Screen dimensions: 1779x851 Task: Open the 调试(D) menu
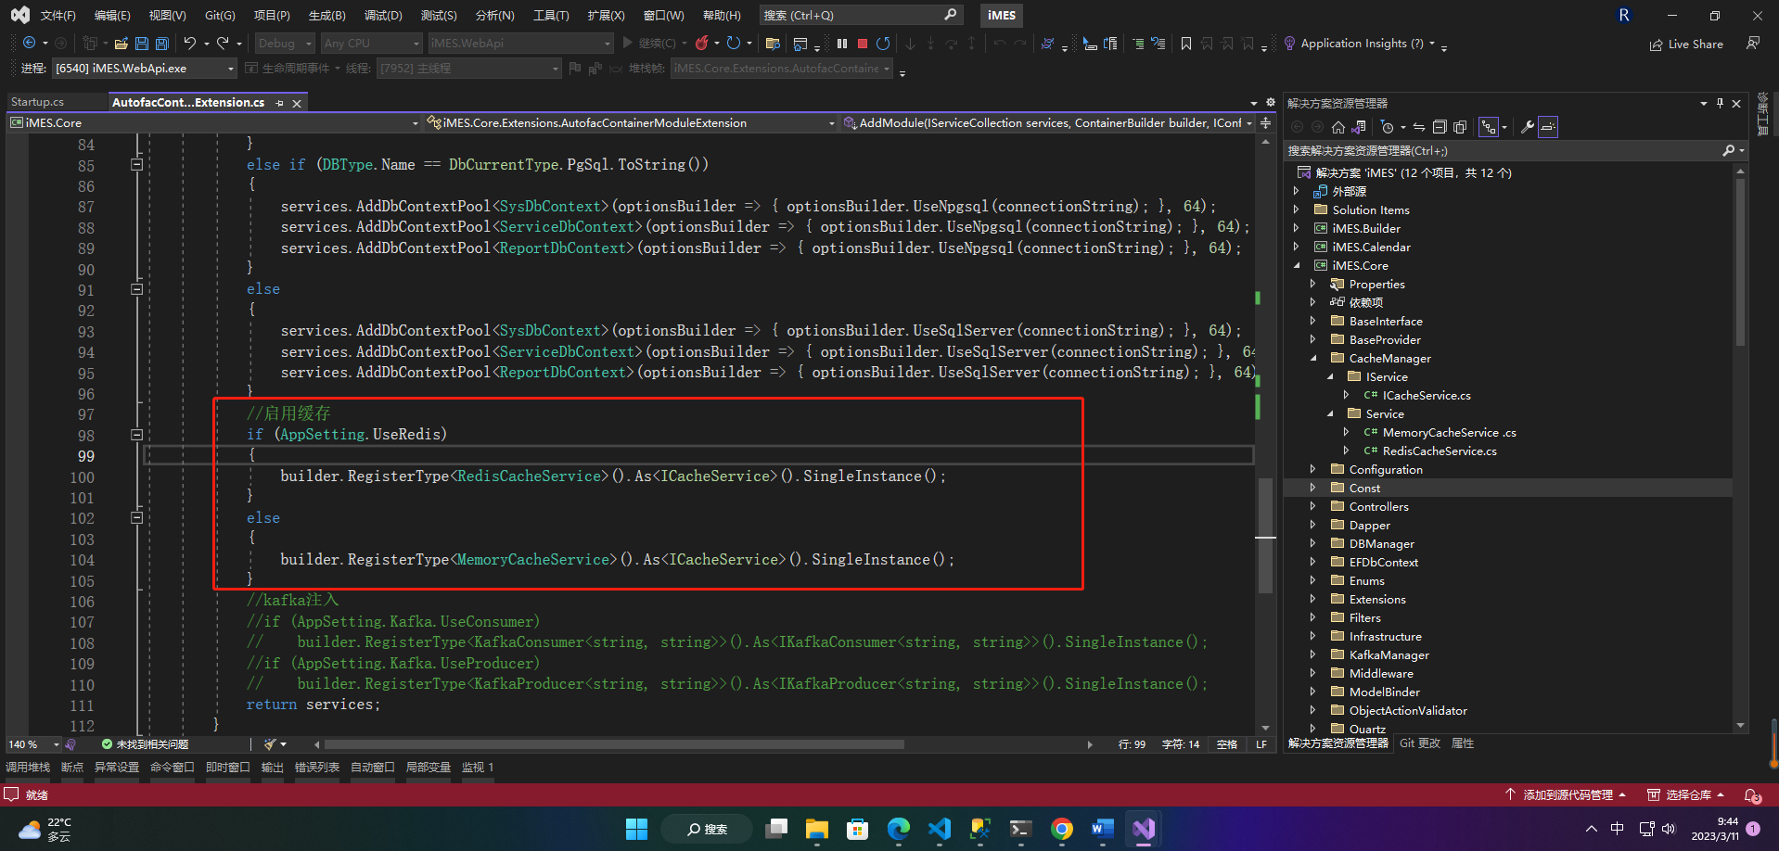383,16
